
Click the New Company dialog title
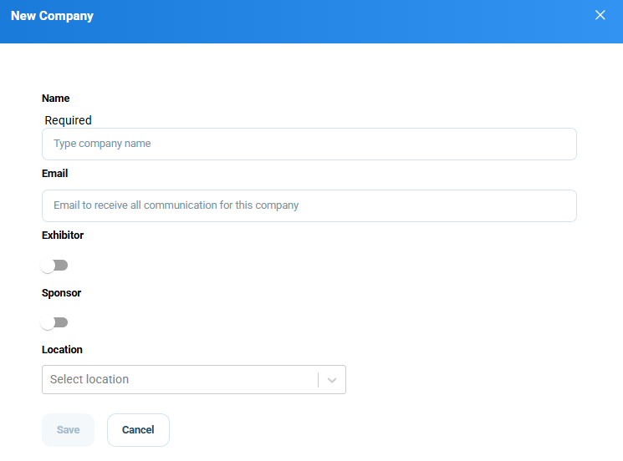52,16
